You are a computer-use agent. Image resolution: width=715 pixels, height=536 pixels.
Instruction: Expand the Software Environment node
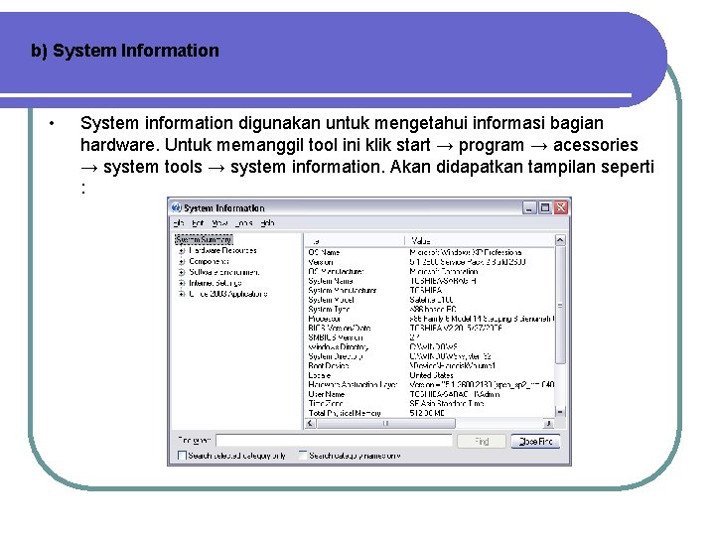click(182, 273)
